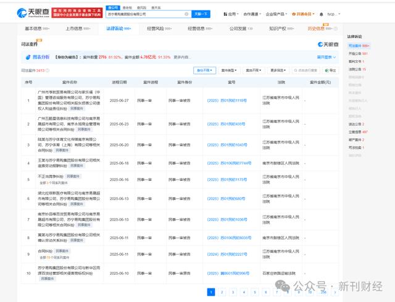This screenshot has width=395, height=302.
Task: Go to page 4 of results
Action: [x=244, y=292]
